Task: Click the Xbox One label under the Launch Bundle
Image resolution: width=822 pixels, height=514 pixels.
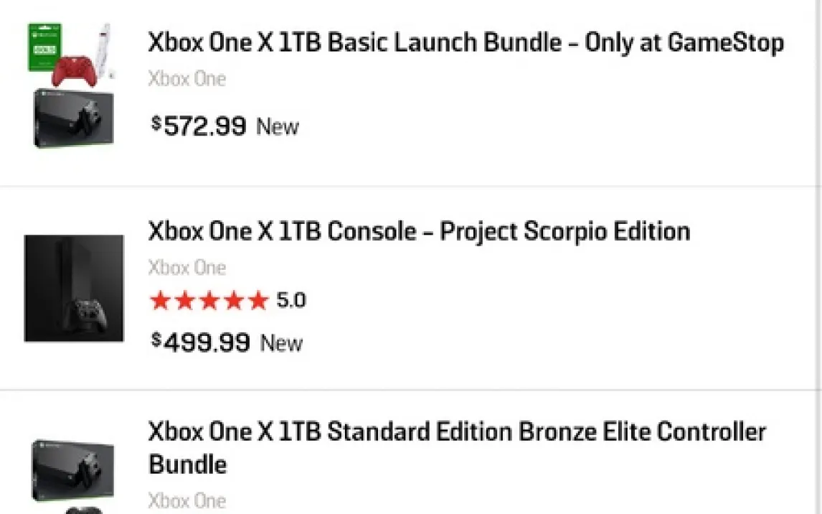Action: (186, 78)
